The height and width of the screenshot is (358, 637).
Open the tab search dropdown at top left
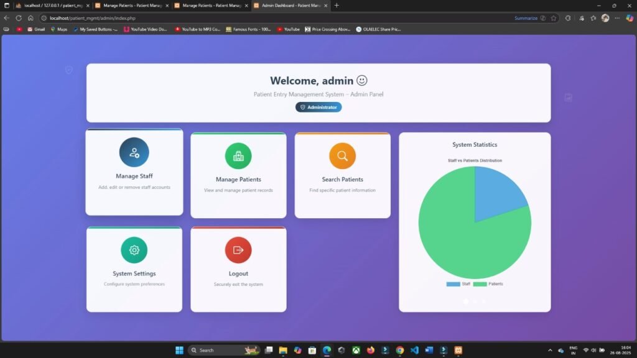[7, 6]
